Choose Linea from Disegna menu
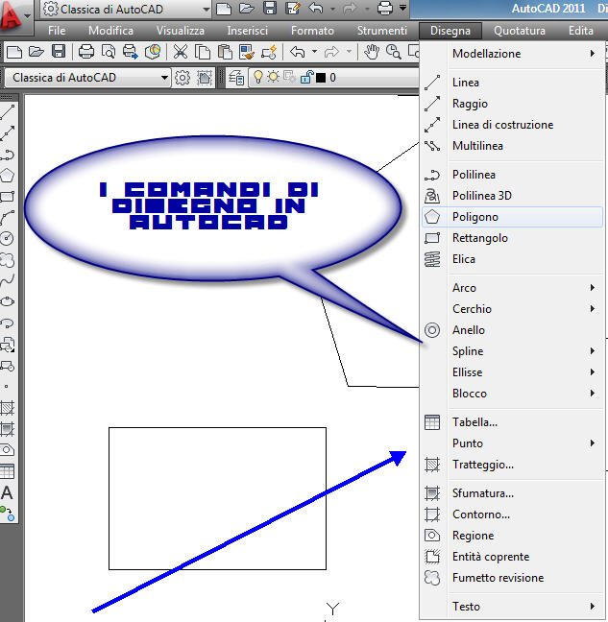Viewport: 608px width, 622px height. [x=513, y=83]
